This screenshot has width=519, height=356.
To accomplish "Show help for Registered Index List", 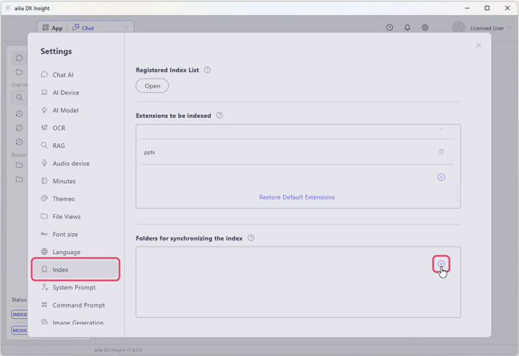I will (208, 70).
